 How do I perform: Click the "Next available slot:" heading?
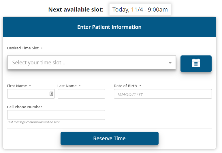point(76,10)
